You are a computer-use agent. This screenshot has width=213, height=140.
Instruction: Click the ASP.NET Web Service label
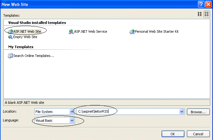click(91, 31)
